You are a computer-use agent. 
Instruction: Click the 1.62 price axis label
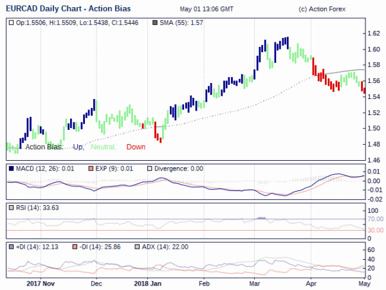coord(373,33)
